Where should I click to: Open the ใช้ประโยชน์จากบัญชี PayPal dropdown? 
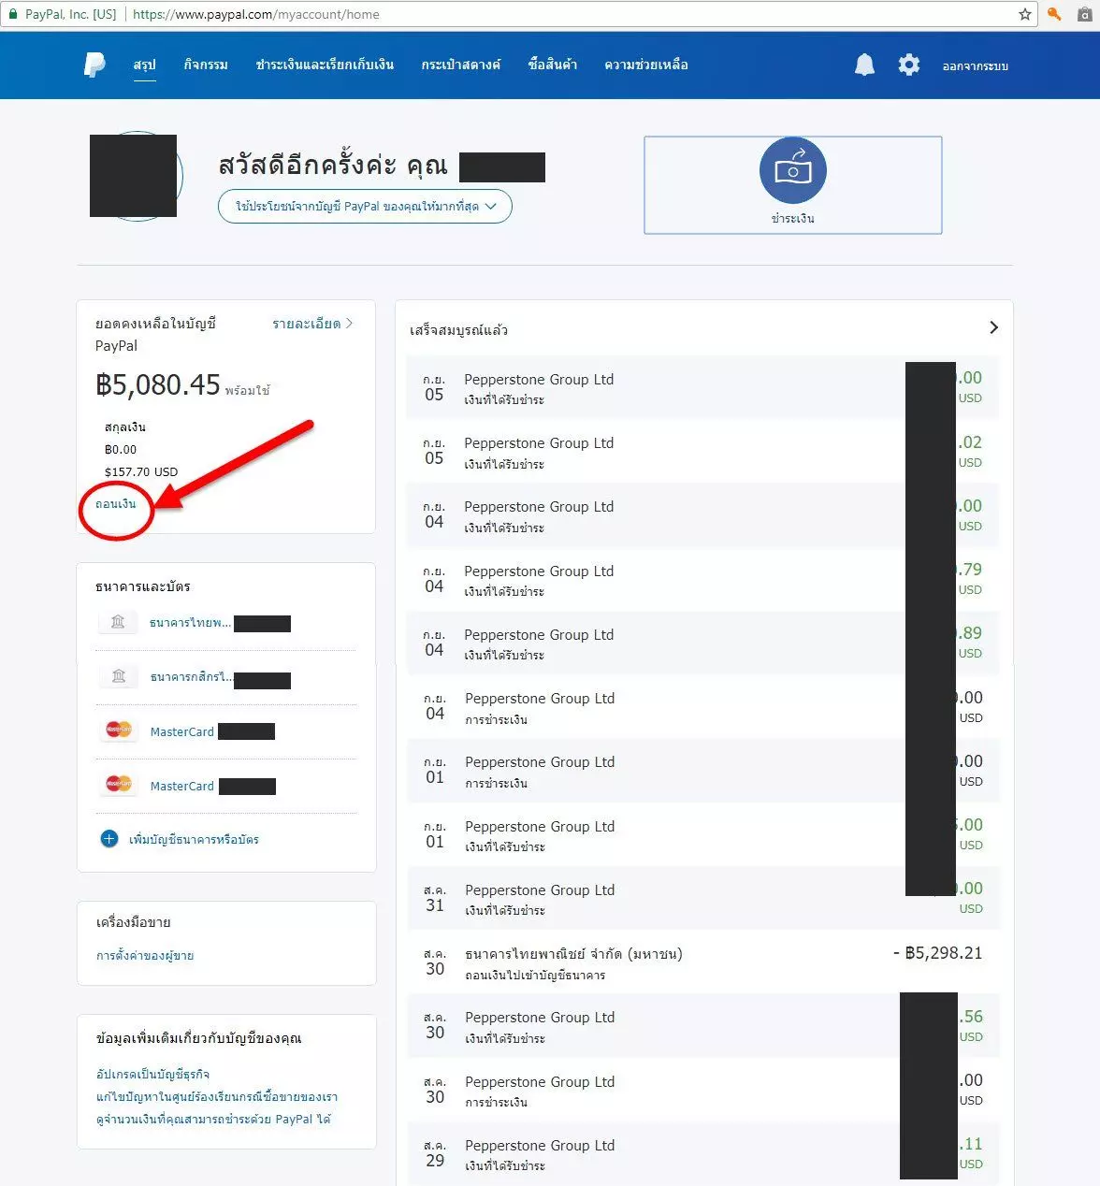tap(365, 207)
